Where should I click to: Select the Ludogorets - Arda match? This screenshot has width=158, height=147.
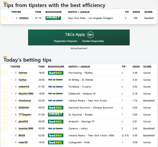pyautogui.click(x=80, y=143)
